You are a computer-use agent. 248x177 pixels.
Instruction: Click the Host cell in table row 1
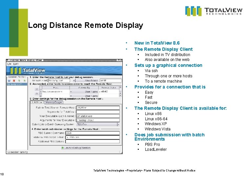[56, 92]
